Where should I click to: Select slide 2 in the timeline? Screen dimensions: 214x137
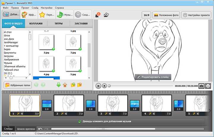pos(69,105)
